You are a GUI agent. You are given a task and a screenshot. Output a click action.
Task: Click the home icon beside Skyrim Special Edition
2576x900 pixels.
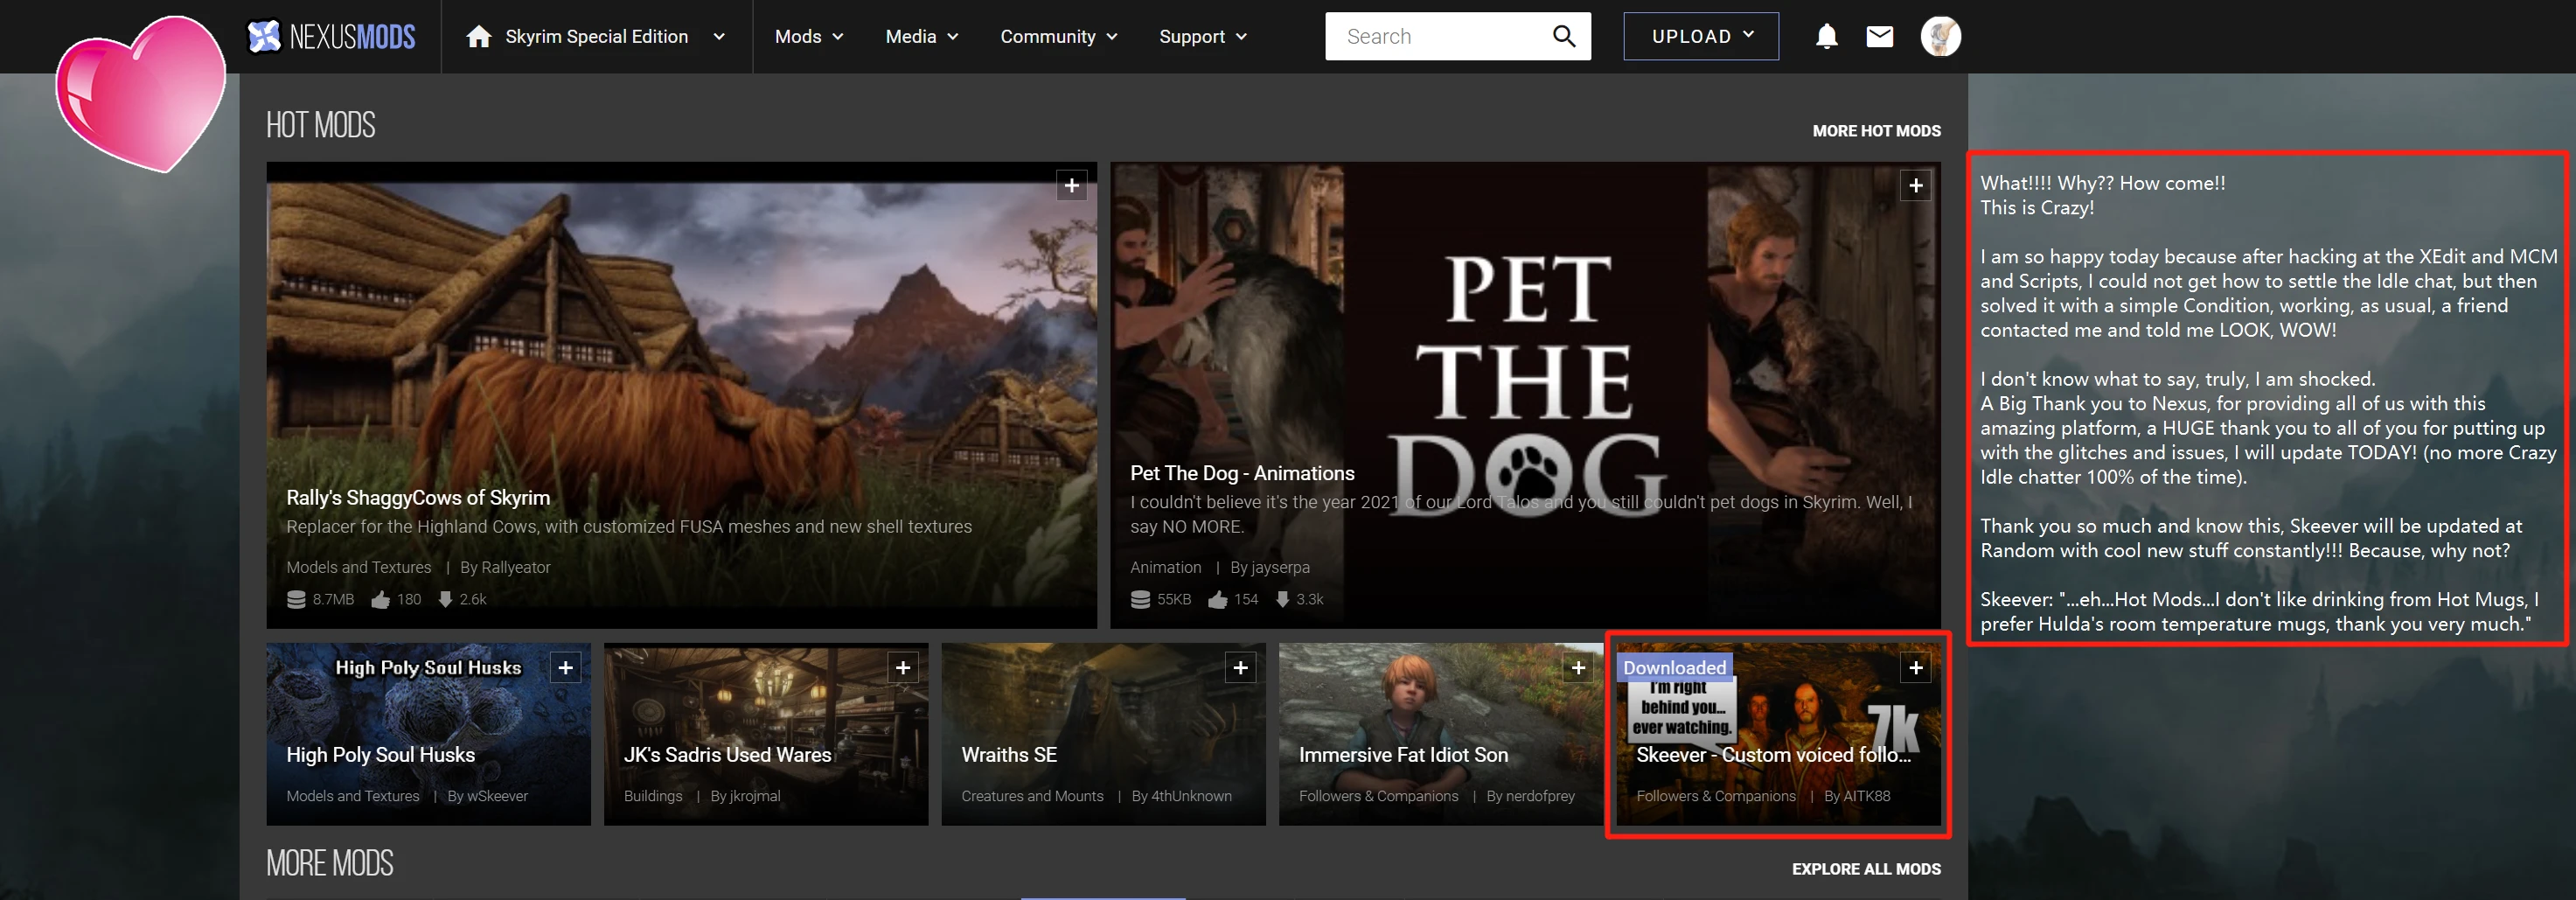(479, 37)
